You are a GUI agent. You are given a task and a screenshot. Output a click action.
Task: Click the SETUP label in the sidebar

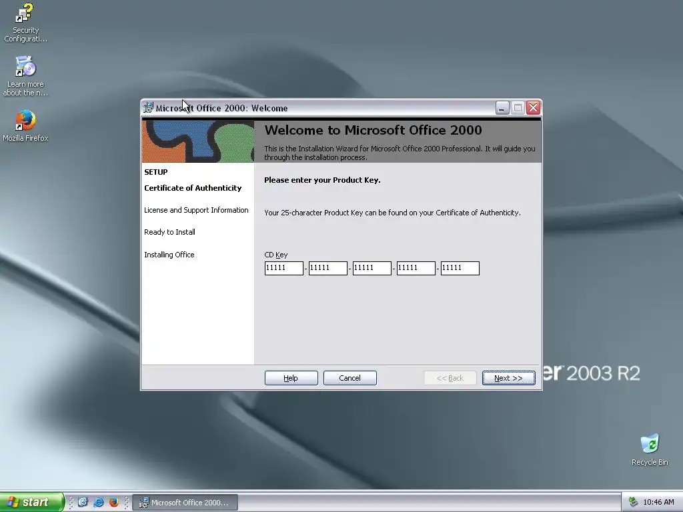pos(155,172)
